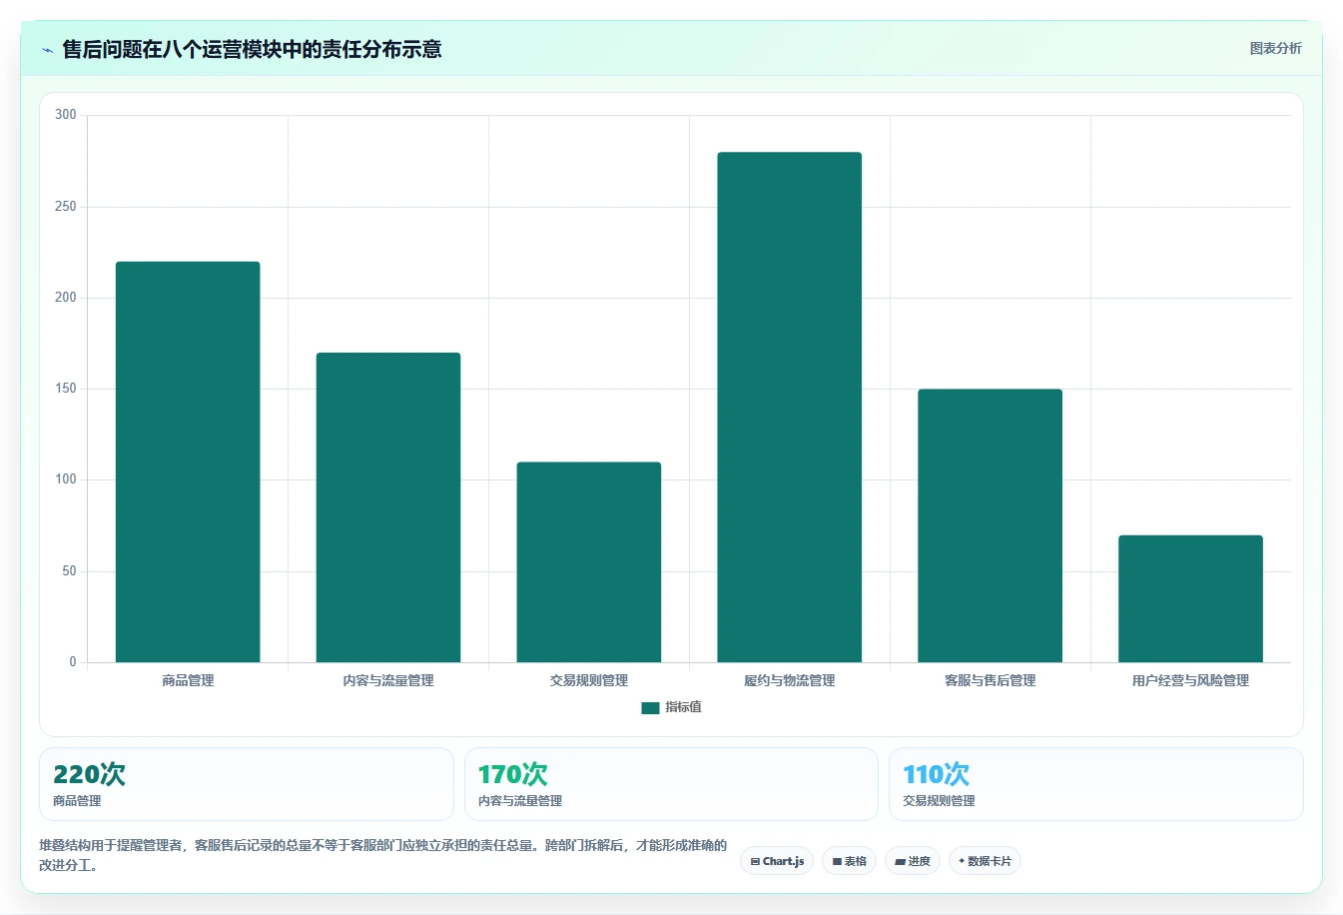
Task: Select the 进度 tag chip
Action: [x=913, y=861]
